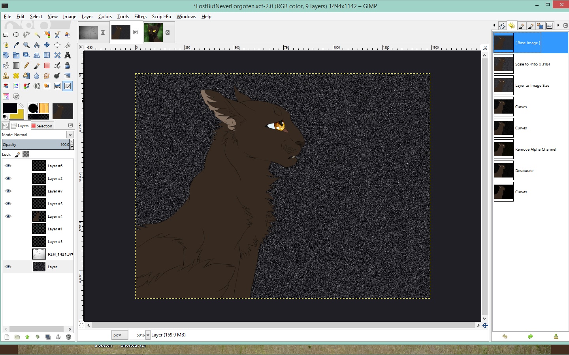Switch to the Selection tab
The width and height of the screenshot is (569, 355).
click(42, 126)
